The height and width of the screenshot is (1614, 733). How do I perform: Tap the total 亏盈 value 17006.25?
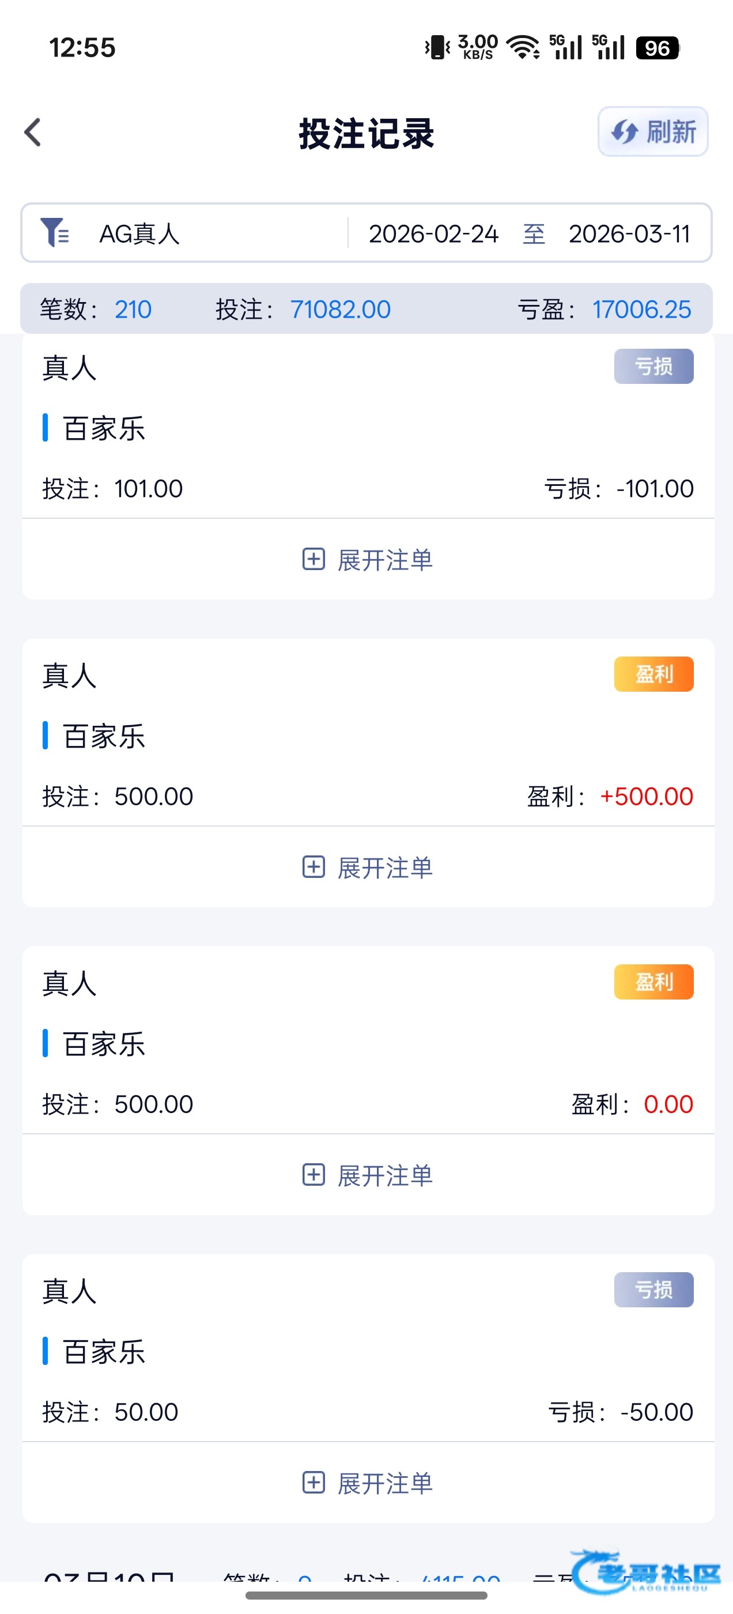[641, 310]
